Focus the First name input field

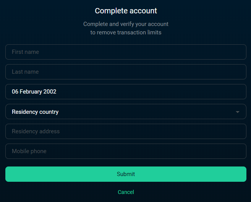coord(126,52)
